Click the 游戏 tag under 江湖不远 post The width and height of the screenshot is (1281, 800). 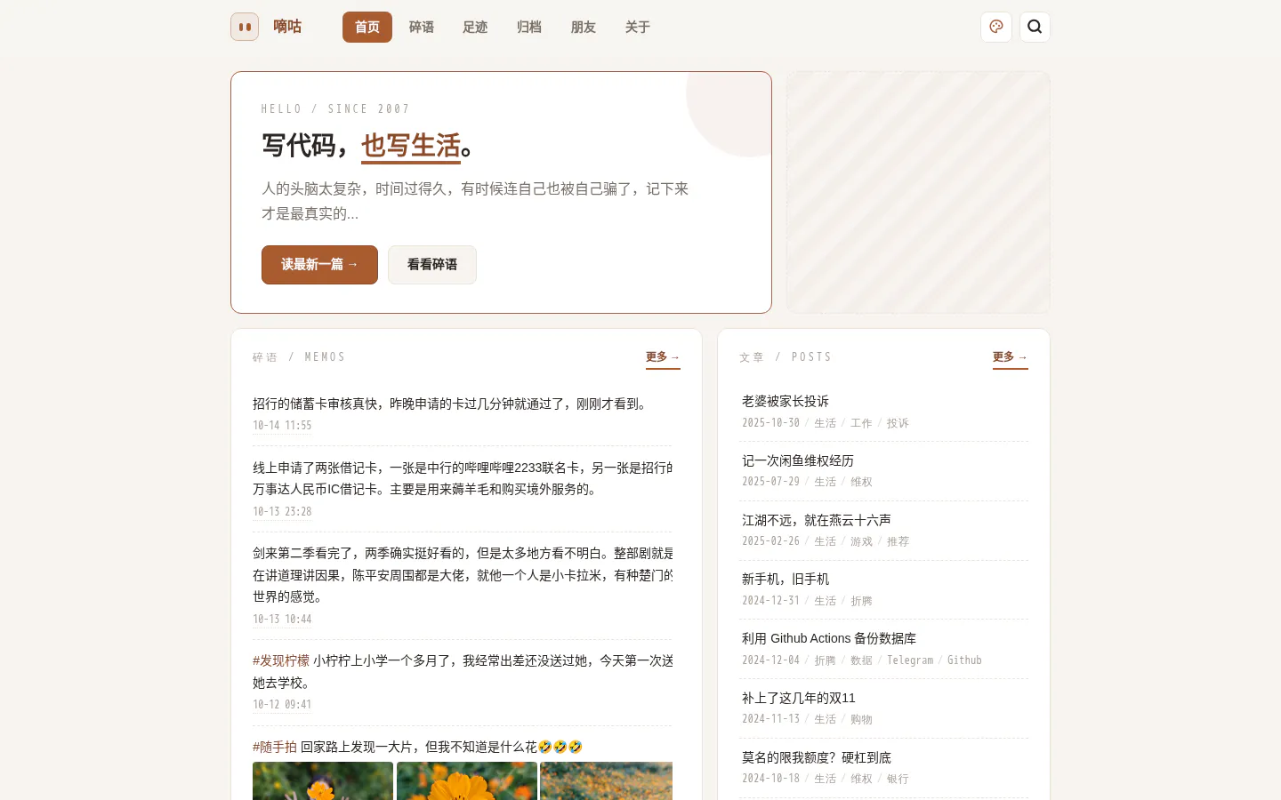(x=861, y=541)
